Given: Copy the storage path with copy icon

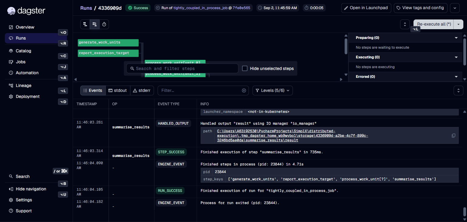Looking at the screenshot, I should pyautogui.click(x=454, y=136).
